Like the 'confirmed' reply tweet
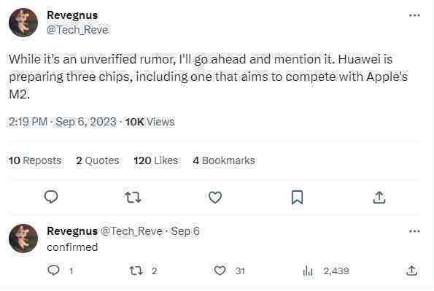434x291 pixels. pyautogui.click(x=220, y=271)
